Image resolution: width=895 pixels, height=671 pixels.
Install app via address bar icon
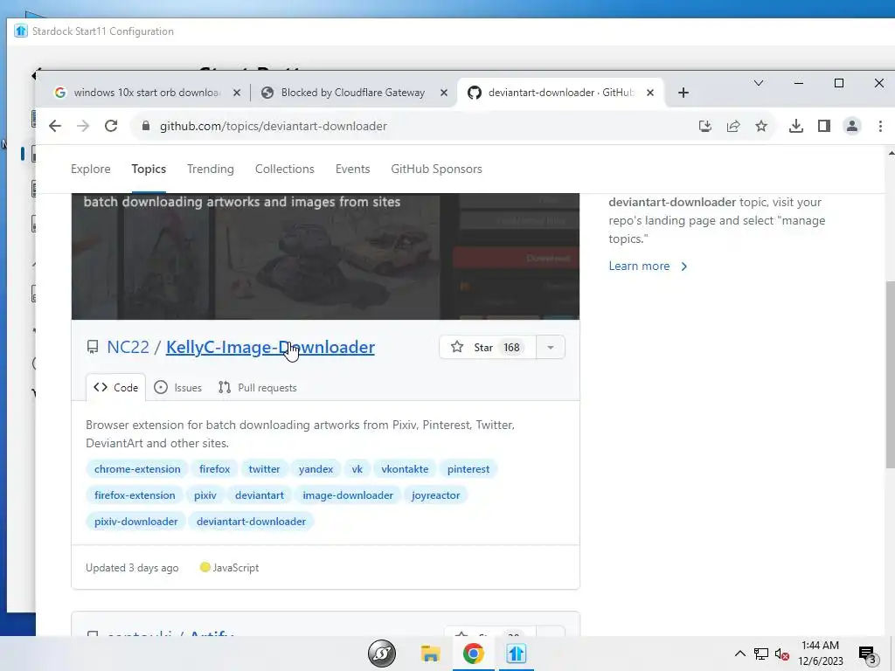tap(705, 126)
